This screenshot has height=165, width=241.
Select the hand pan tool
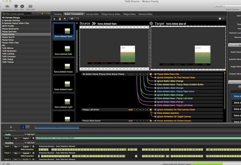(x=59, y=19)
